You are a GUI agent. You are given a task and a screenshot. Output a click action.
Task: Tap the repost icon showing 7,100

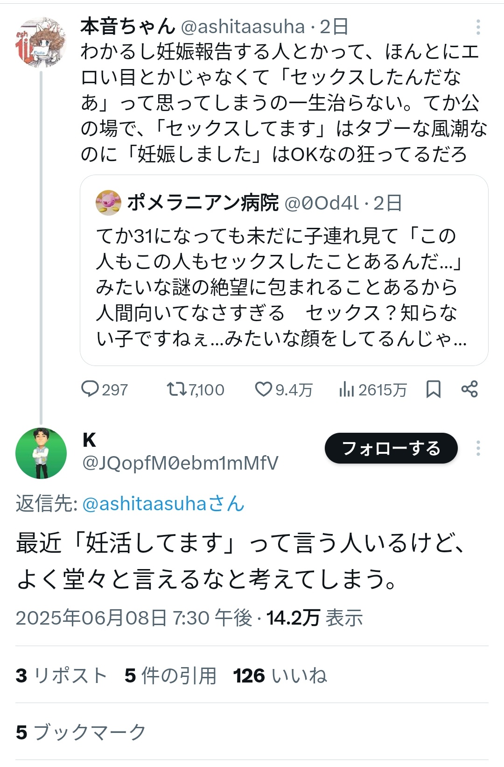click(177, 389)
